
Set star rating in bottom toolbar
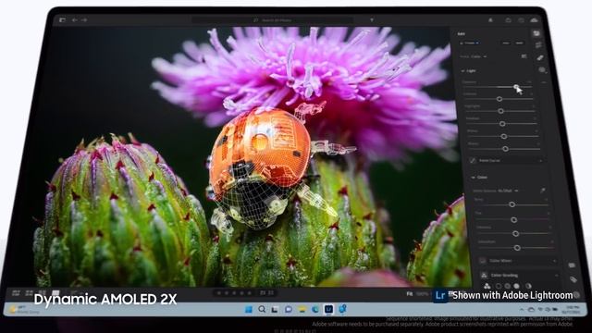click(x=234, y=293)
